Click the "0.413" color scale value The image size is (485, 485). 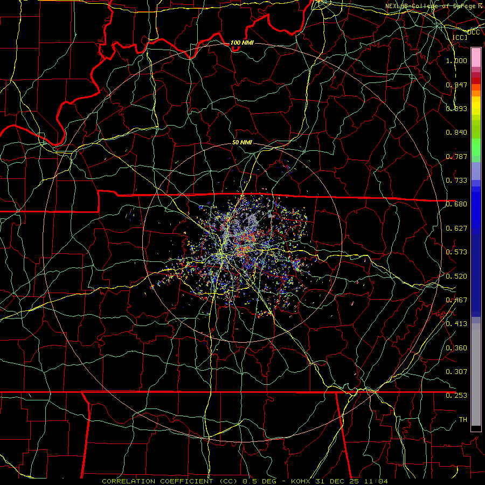(x=456, y=323)
